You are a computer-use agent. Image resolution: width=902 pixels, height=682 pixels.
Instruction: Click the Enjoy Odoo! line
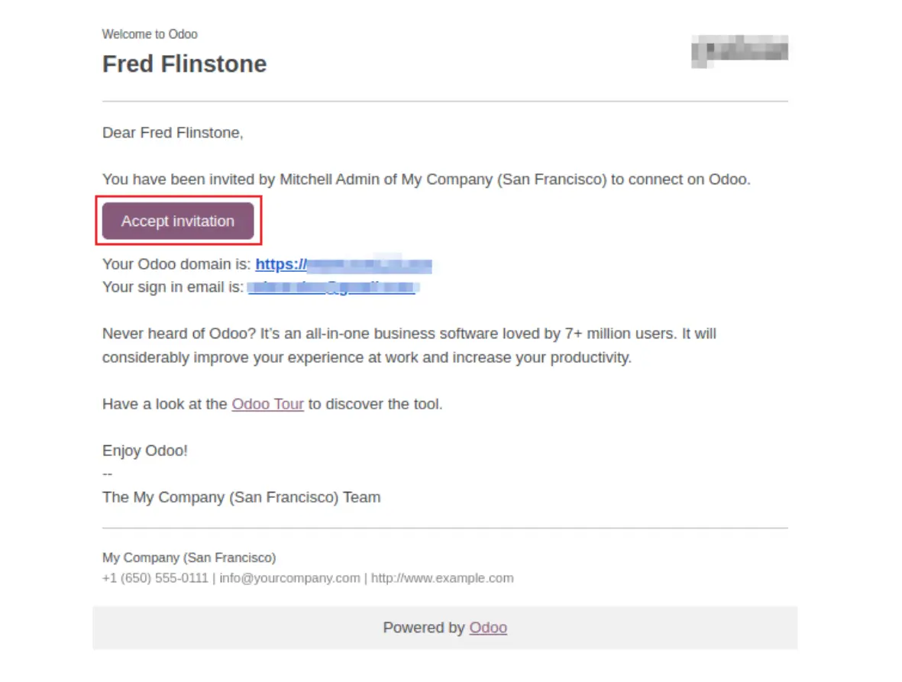[x=145, y=451]
